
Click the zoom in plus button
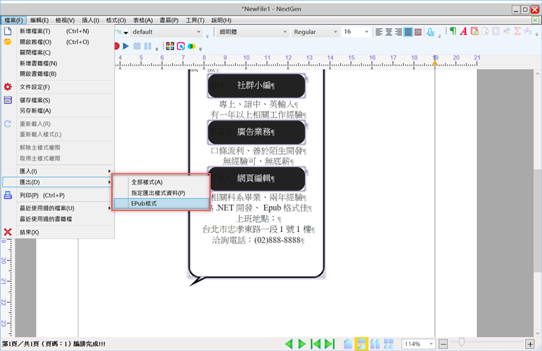[x=530, y=344]
